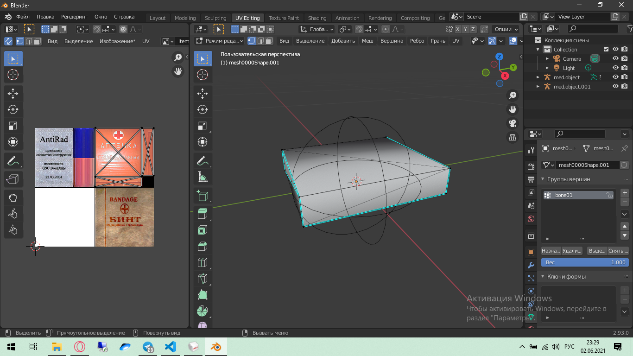Click the zoom magnifier in the 3D viewport

click(513, 95)
